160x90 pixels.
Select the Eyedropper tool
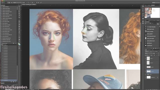pyautogui.click(x=19, y=15)
